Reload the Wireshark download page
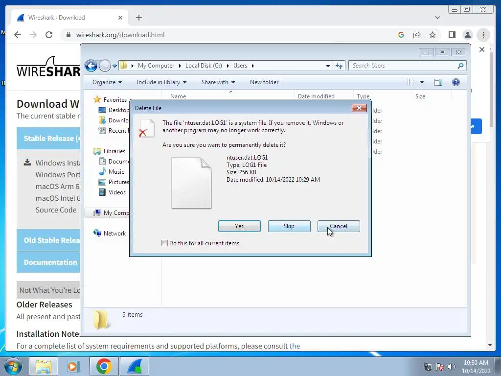 click(x=49, y=35)
